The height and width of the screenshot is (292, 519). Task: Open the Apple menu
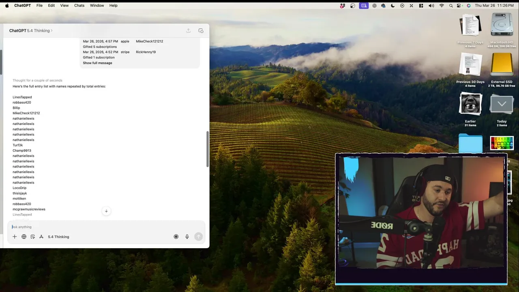7,6
